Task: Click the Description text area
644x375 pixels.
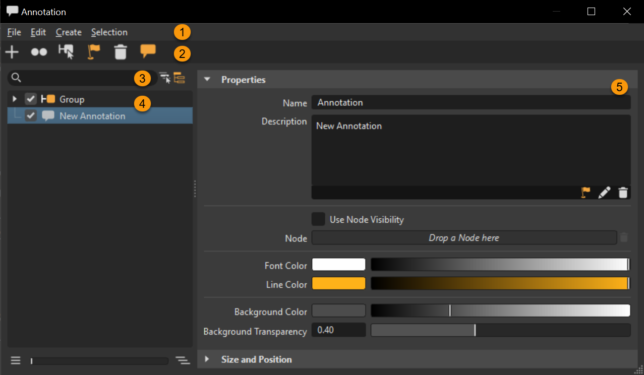Action: [471, 150]
